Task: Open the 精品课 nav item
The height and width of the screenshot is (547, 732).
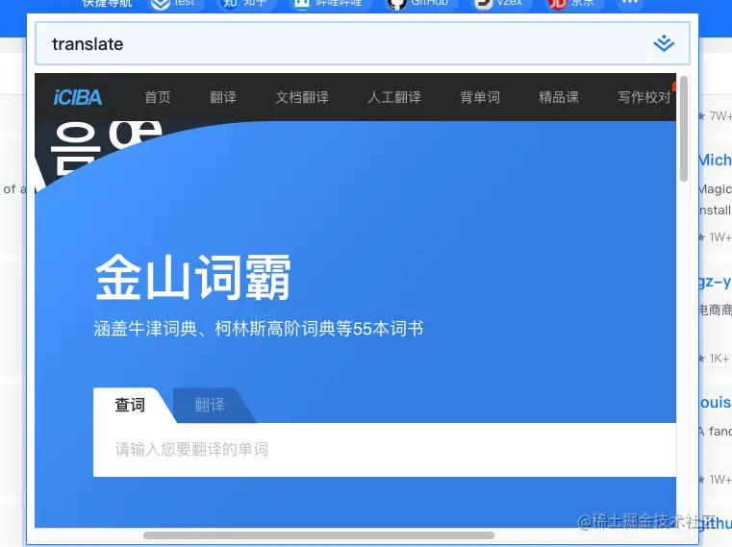Action: click(559, 97)
